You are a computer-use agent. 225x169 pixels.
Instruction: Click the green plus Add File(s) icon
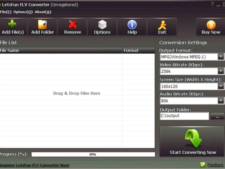coord(12,24)
